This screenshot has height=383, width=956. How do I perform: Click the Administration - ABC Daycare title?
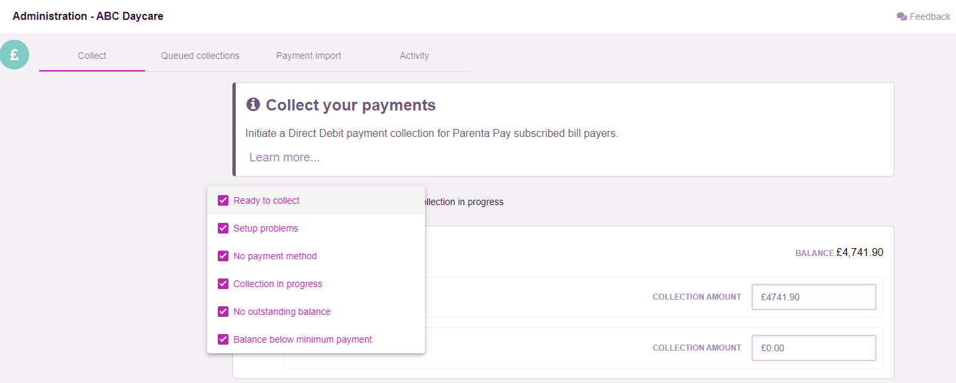(88, 16)
